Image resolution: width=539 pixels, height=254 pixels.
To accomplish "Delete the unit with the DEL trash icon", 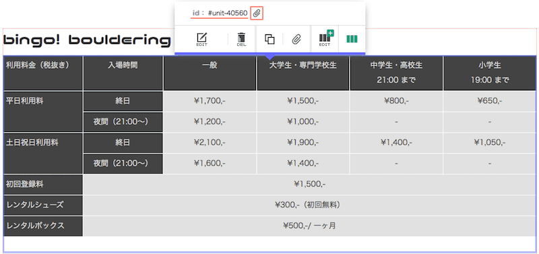I will point(242,39).
